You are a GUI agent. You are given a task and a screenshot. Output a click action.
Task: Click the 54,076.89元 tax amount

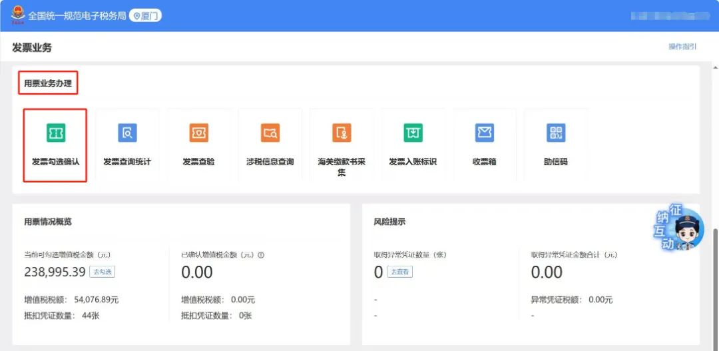(97, 300)
